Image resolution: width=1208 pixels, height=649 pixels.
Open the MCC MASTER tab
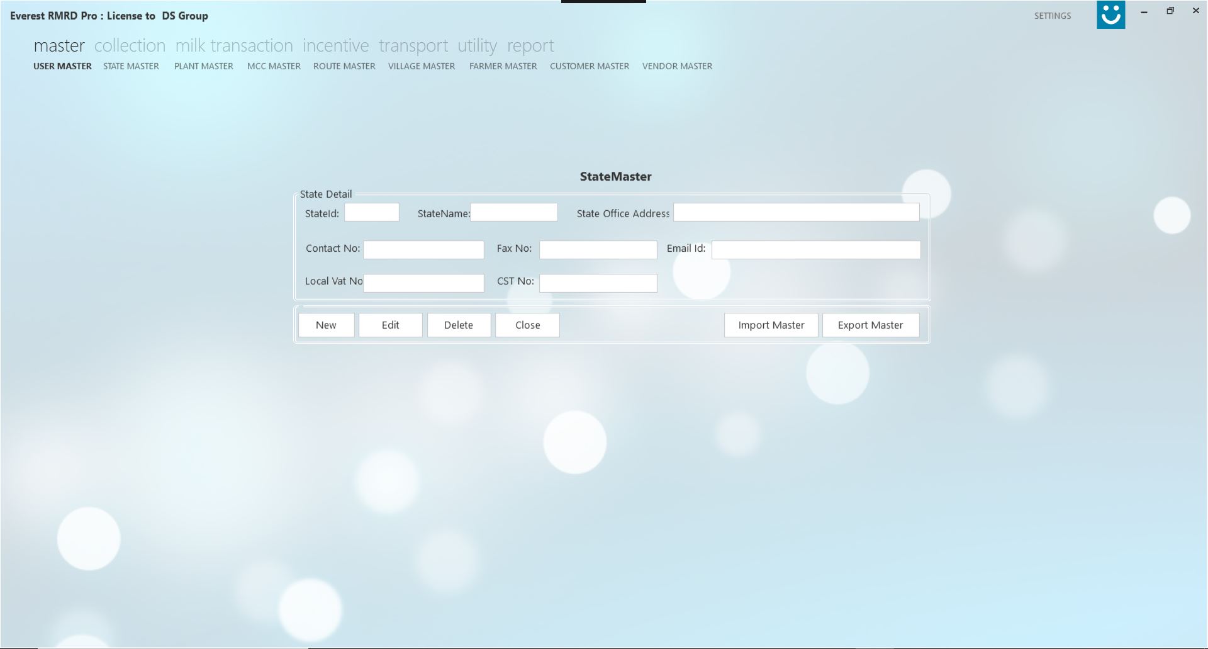point(274,66)
